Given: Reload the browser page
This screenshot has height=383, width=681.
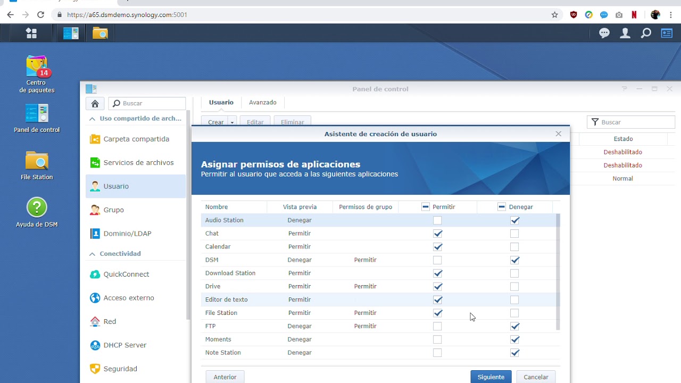Looking at the screenshot, I should point(41,15).
